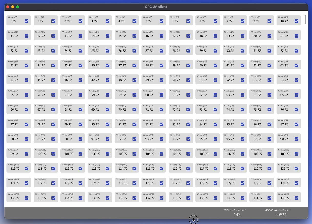Toggle the checkbox for Values[10] showing 10.72
The height and width of the screenshot is (224, 312).
tap(296, 21)
